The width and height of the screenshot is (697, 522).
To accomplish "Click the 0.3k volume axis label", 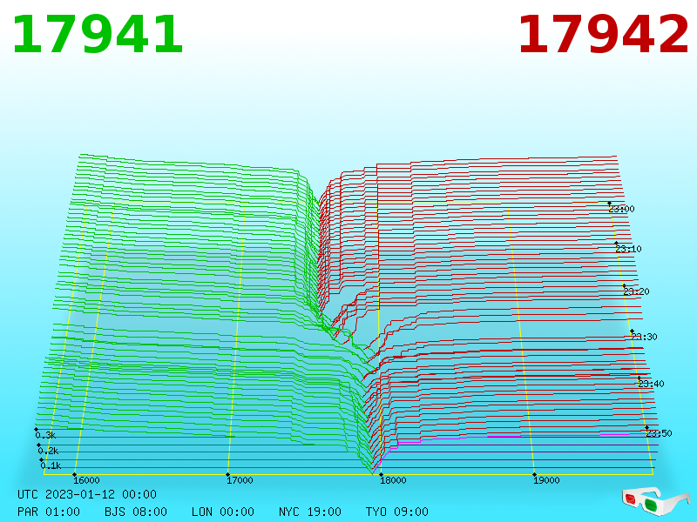I will click(x=45, y=435).
